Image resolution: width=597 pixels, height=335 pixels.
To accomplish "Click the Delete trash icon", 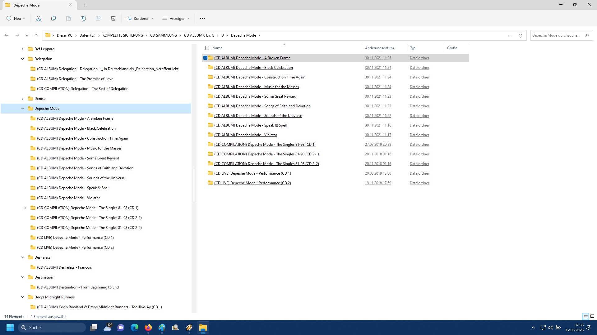I will tap(113, 19).
